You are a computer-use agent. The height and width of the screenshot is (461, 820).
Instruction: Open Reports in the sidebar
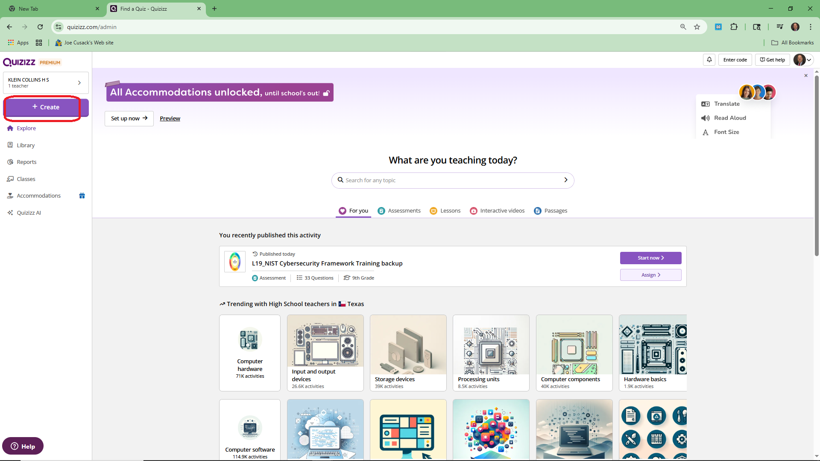point(26,162)
